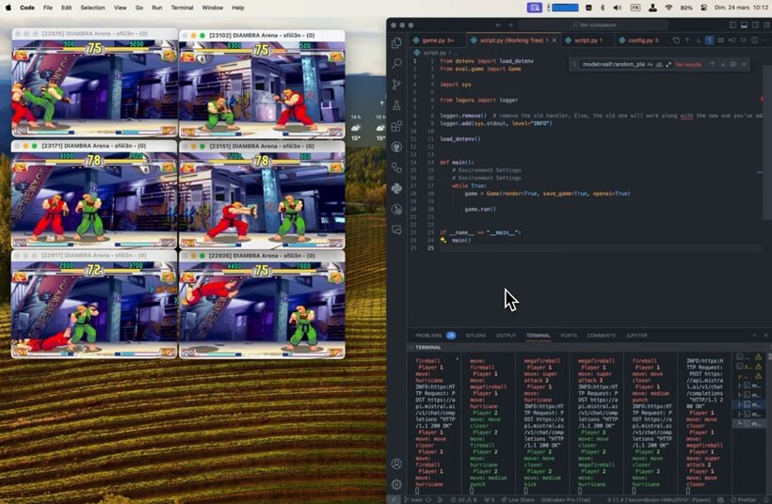Maximize the panel with the chevron up
The height and width of the screenshot is (504, 772).
pos(754,335)
